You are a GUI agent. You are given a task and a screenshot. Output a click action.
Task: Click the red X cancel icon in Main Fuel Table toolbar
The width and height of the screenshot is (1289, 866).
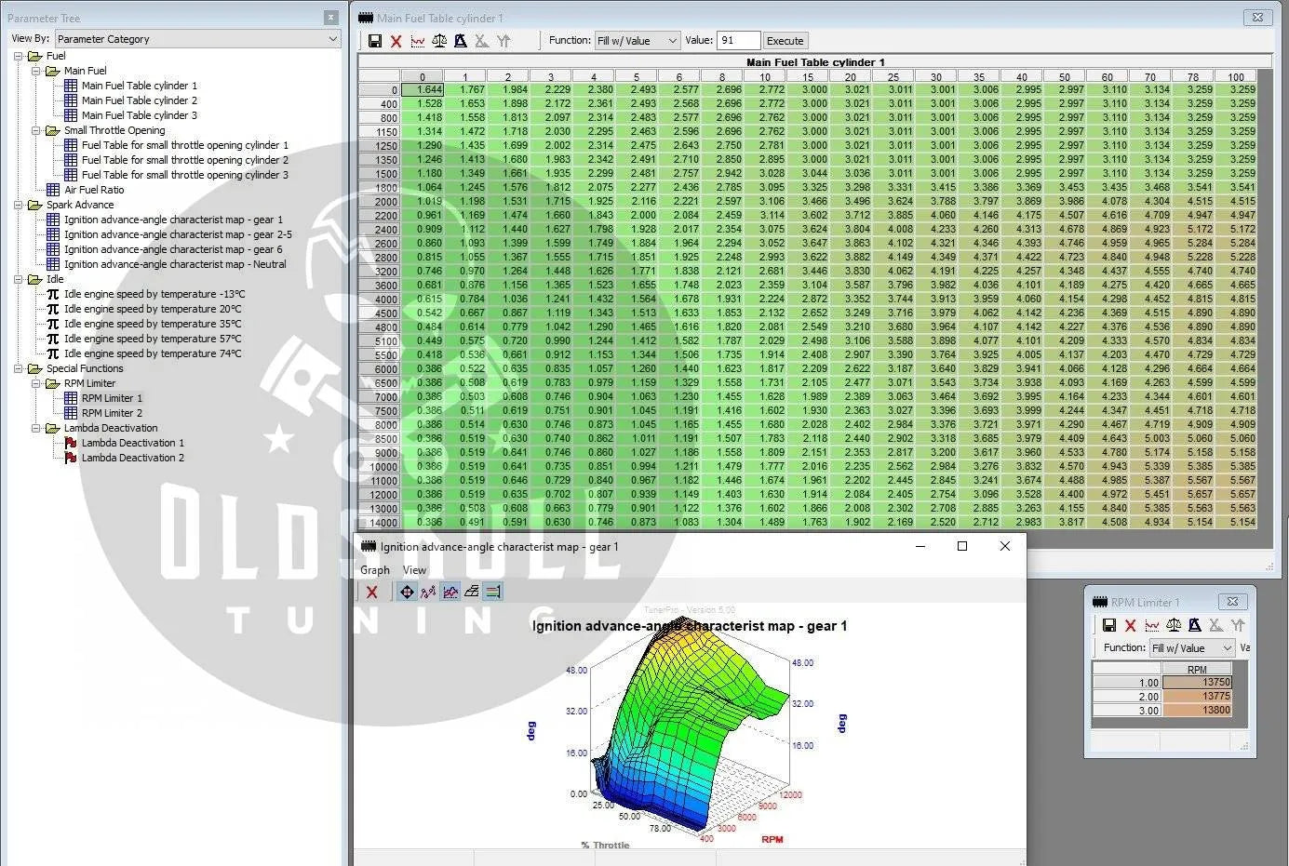point(396,41)
